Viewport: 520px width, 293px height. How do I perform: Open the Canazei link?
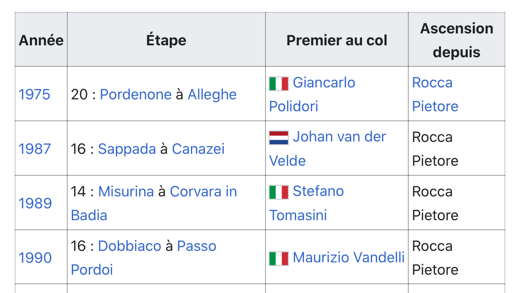[198, 149]
